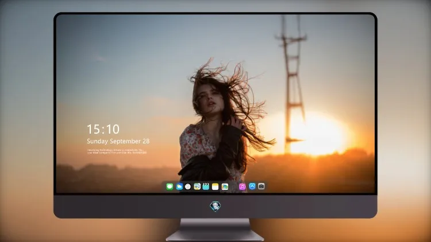Click the radio tower in wallpaper

pos(293,83)
